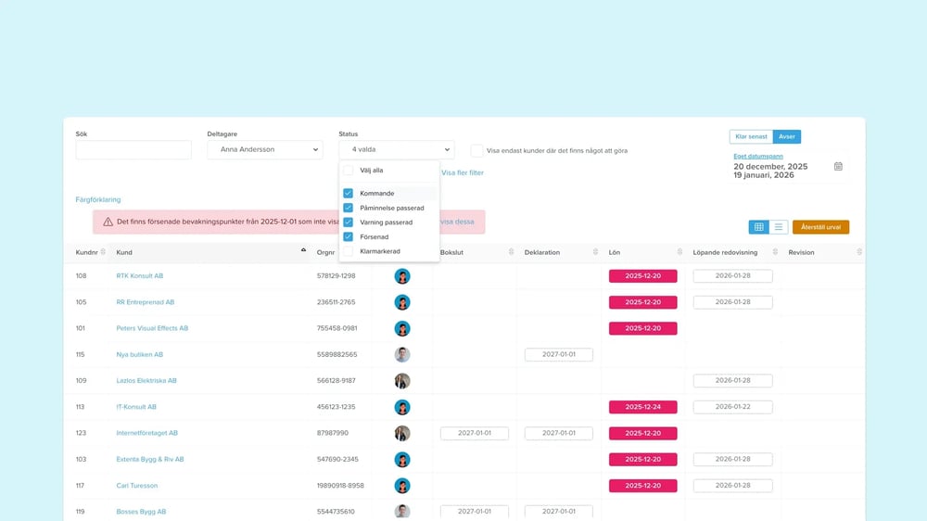Enable show only customers with tasks checkbox

point(476,150)
